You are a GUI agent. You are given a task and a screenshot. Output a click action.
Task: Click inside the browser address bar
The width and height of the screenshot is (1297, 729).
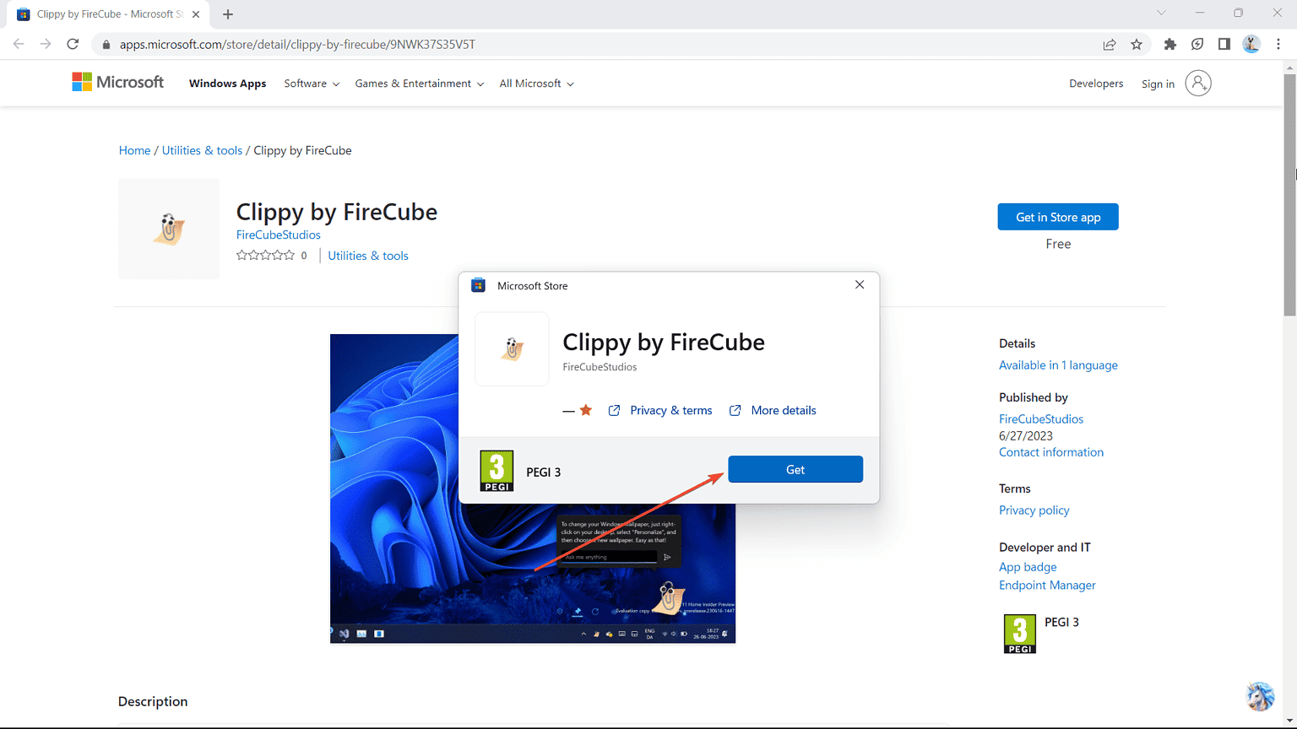click(x=507, y=44)
